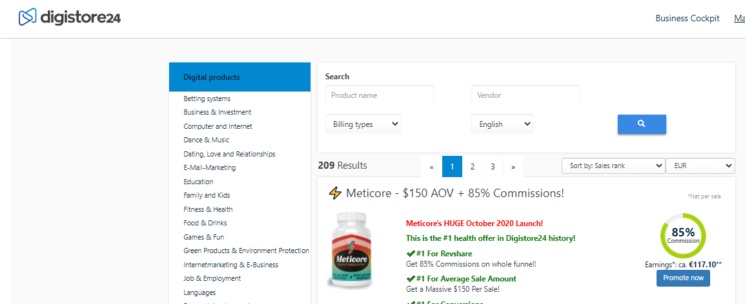Open the Dance & Music category
Viewport: 745px width, 304px height.
206,140
